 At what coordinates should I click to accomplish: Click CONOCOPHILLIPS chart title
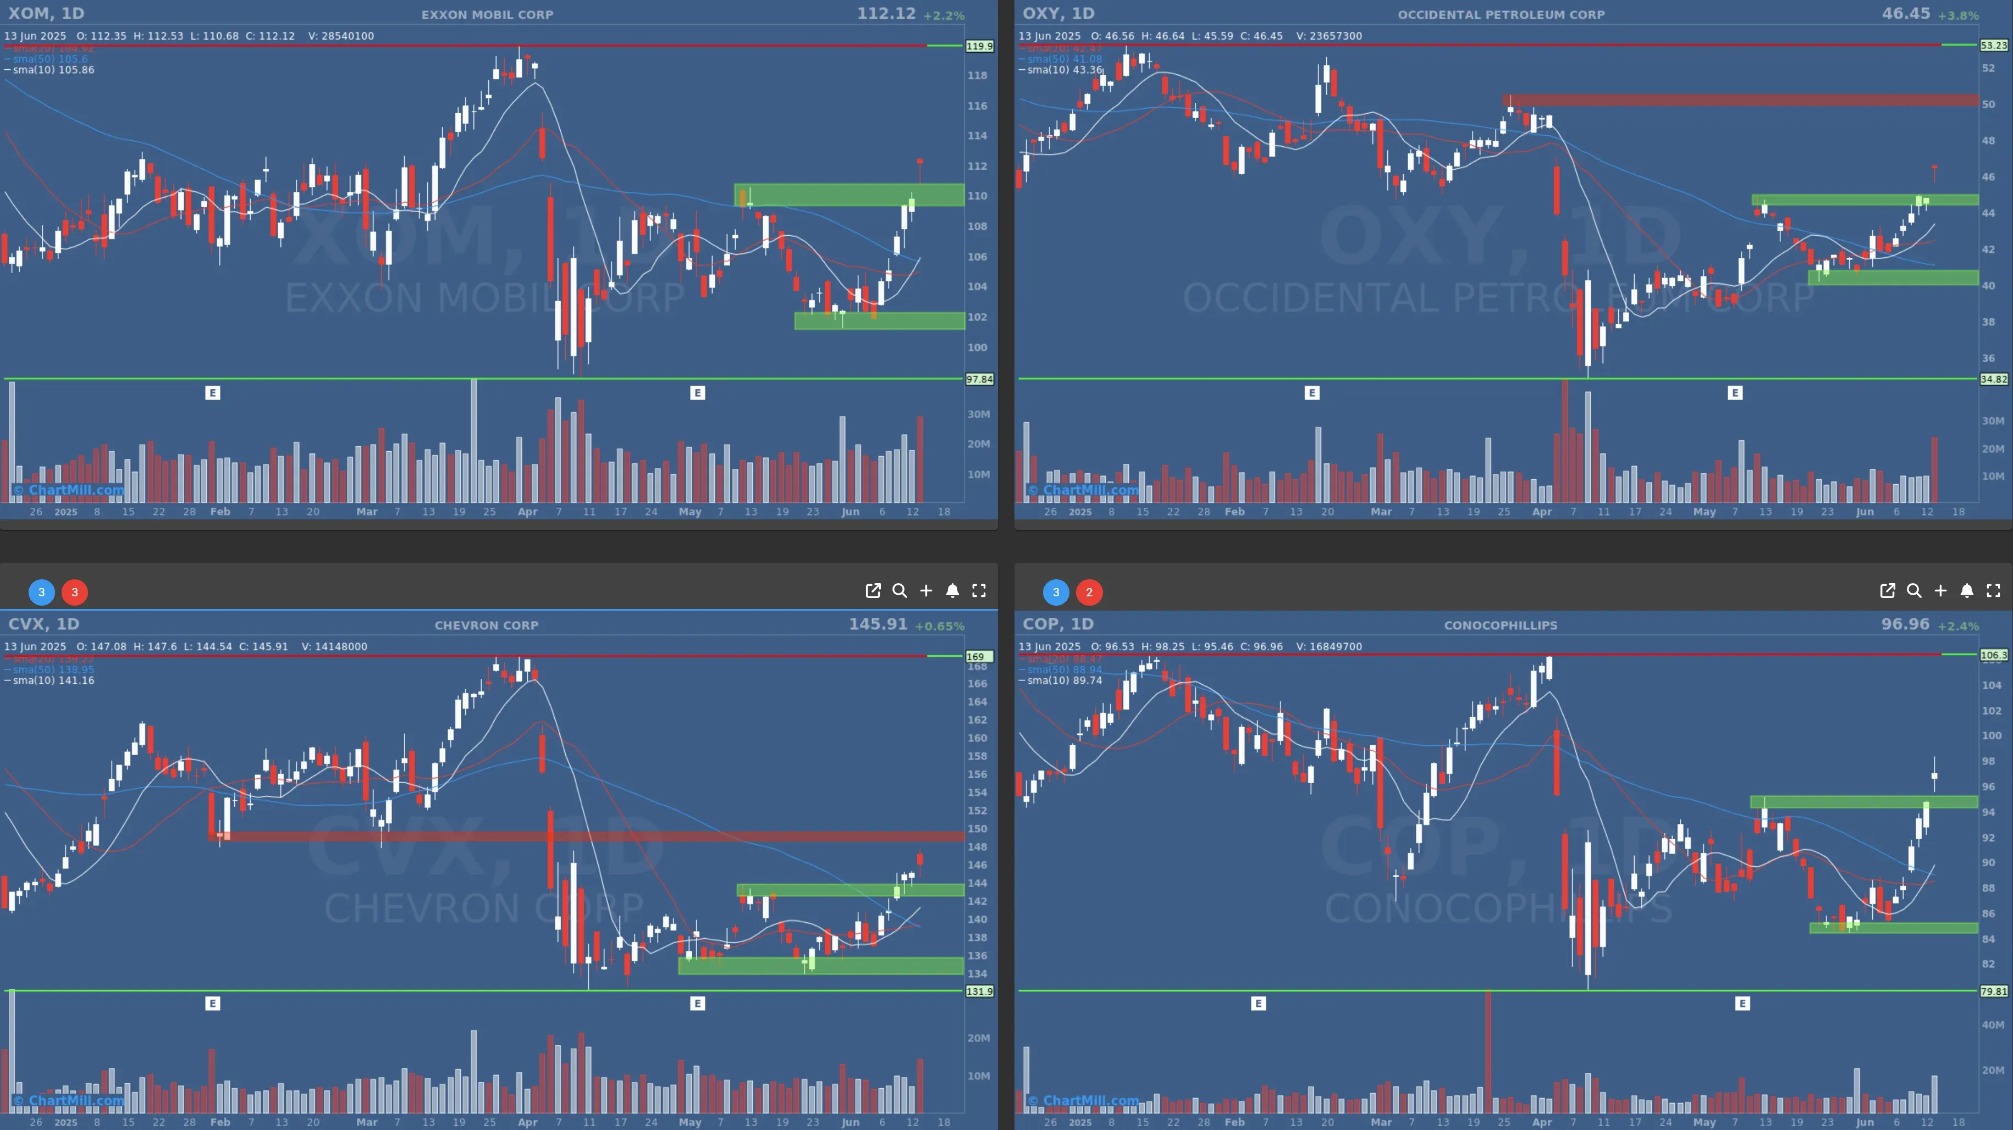(1501, 625)
